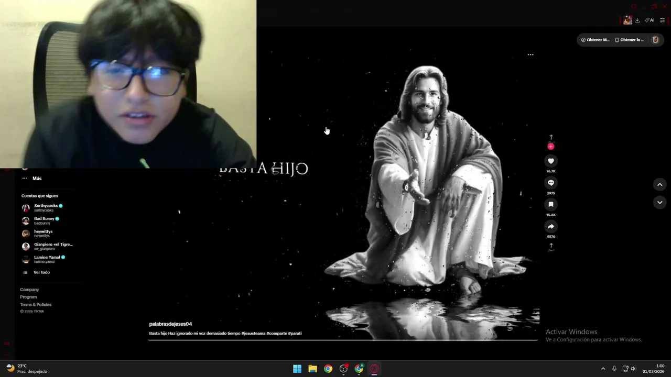Viewport: 671px width, 377px height.
Task: Click the browser search magnifier icon
Action: pos(634,6)
